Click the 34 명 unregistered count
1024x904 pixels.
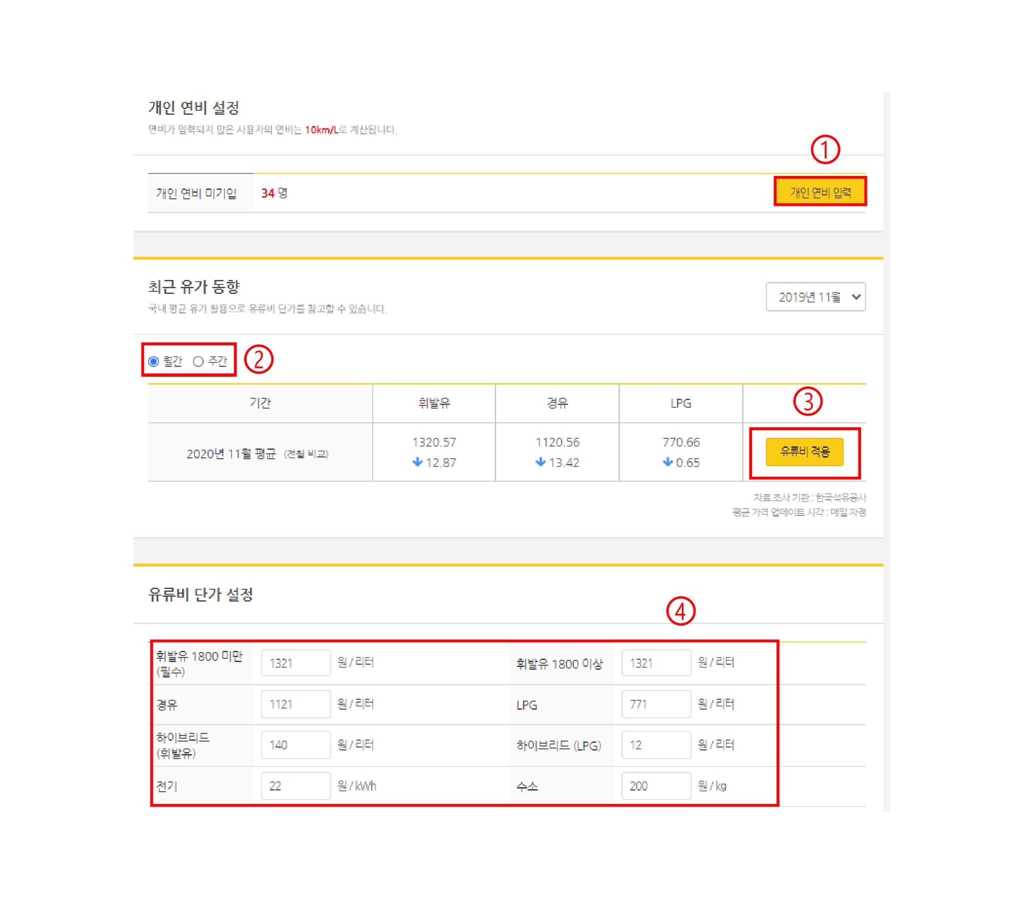[x=274, y=193]
